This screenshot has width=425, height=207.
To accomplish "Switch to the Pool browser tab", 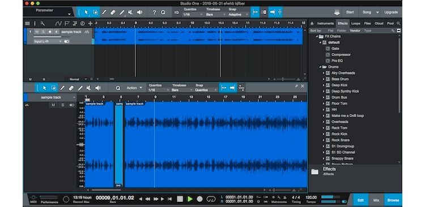I will [390, 24].
